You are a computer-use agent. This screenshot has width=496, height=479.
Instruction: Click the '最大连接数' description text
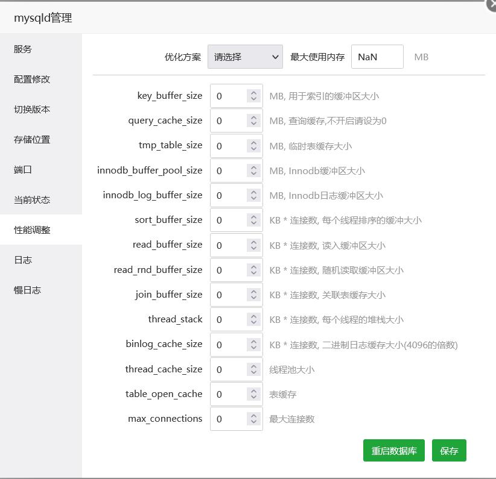click(291, 419)
